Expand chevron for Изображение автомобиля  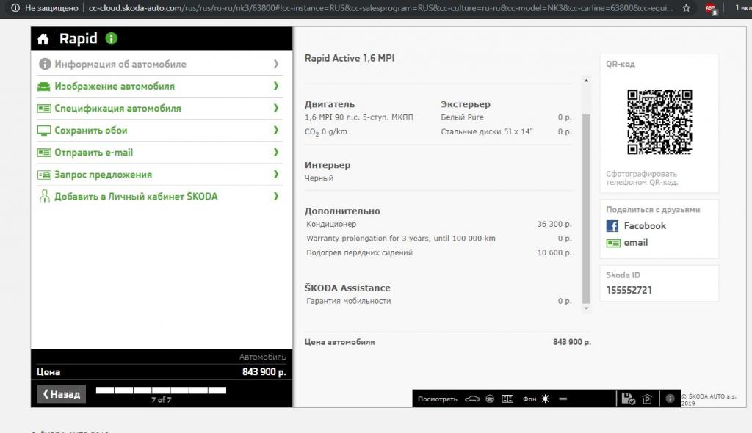276,86
